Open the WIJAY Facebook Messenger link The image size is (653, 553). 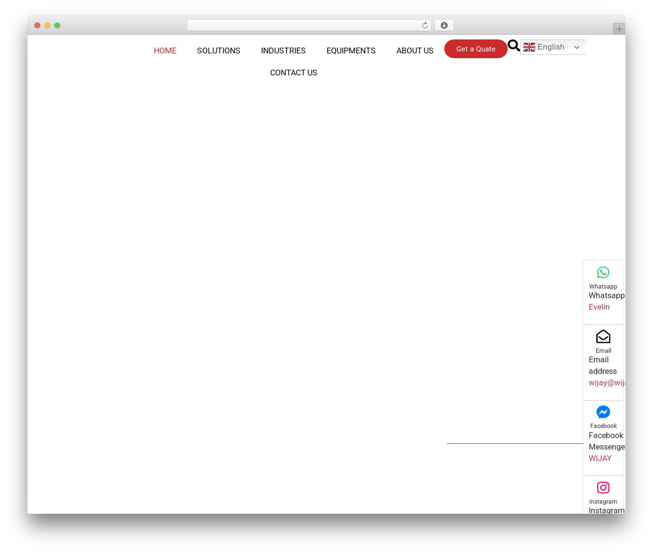click(x=600, y=458)
